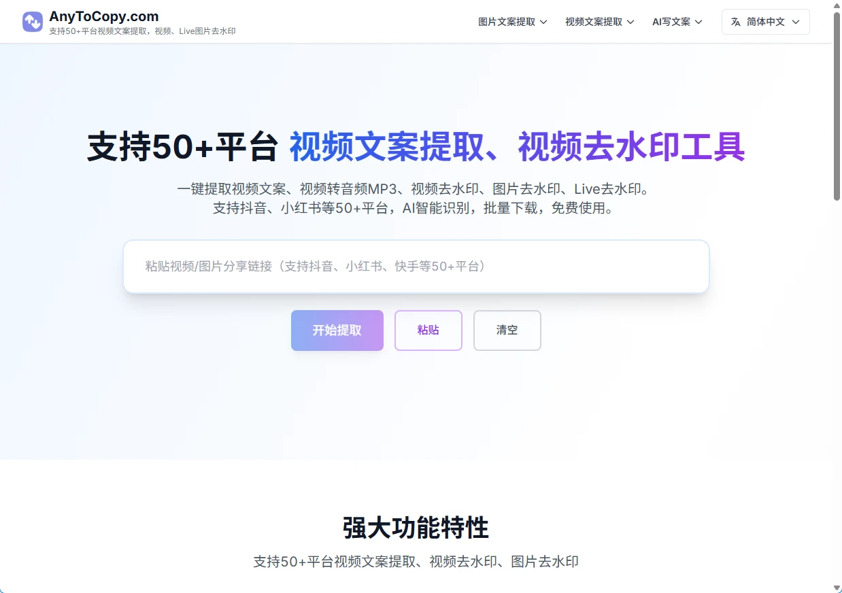Click the 开始提取 extract button

(x=337, y=331)
